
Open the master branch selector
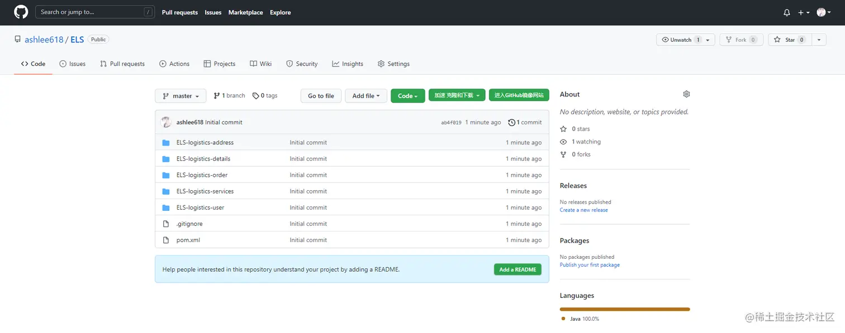181,96
